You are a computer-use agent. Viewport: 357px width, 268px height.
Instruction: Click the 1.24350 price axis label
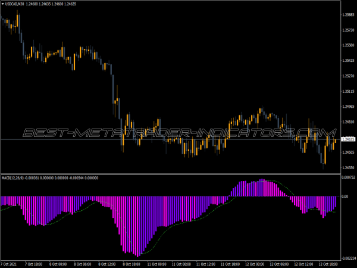pos(348,168)
